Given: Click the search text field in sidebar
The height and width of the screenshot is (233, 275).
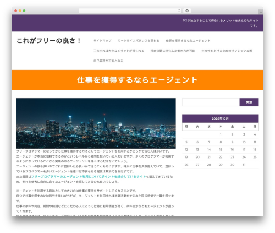Looking at the screenshot, I should pos(211,102).
